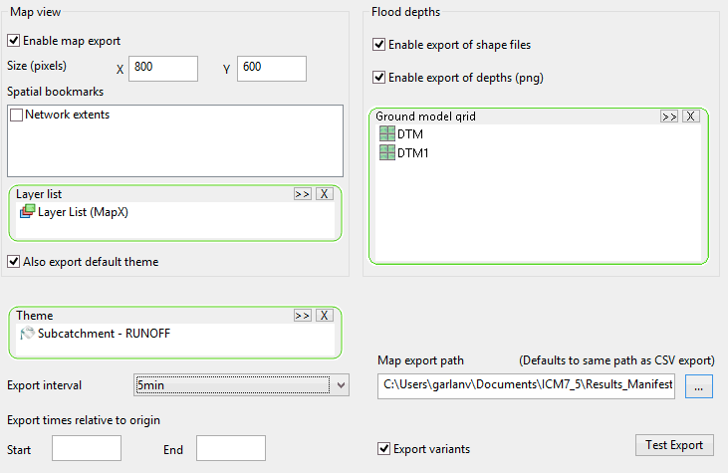Click the DTM1 ground model grid icon
Screen dimensions: 728x473
(386, 153)
